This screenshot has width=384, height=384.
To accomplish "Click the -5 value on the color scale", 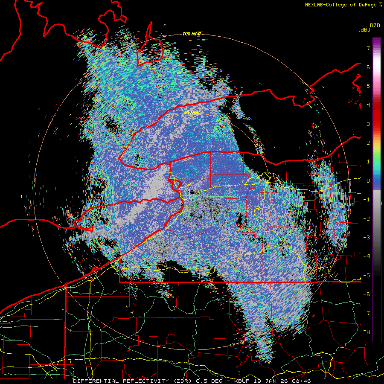I will coord(367,276).
